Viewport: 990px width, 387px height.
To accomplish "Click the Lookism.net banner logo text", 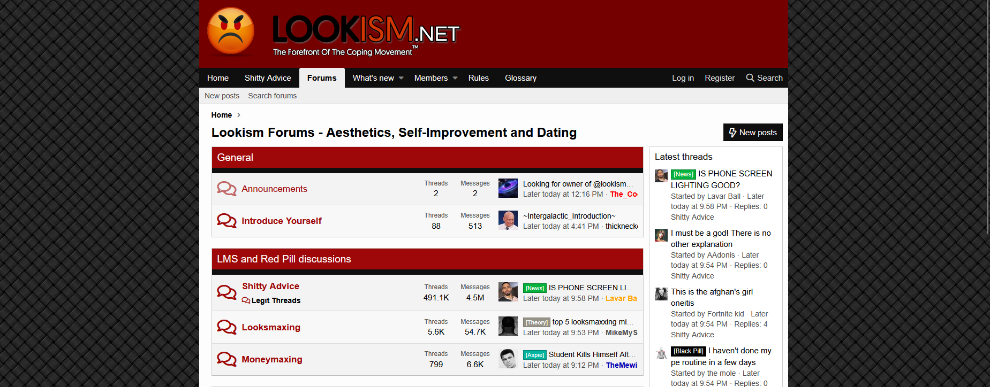I will pos(366,35).
